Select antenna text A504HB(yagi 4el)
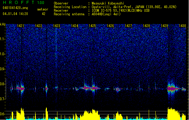This screenshot has height=120, width=189. 106,14
